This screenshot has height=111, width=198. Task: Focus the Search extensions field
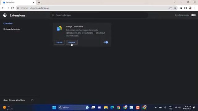tap(99, 15)
